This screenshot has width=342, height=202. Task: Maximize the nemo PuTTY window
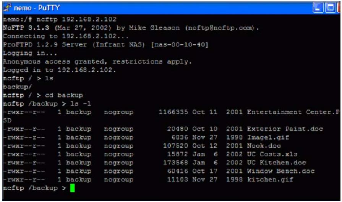[330, 8]
